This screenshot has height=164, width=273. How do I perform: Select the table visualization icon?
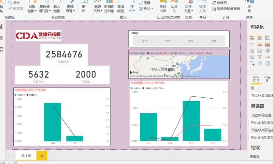point(260,64)
